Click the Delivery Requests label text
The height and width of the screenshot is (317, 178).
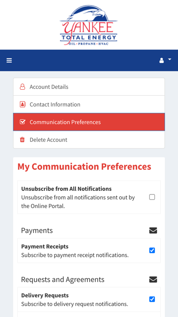pyautogui.click(x=45, y=296)
